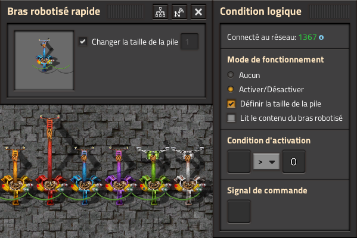Select the green stack inserter

click(153, 176)
